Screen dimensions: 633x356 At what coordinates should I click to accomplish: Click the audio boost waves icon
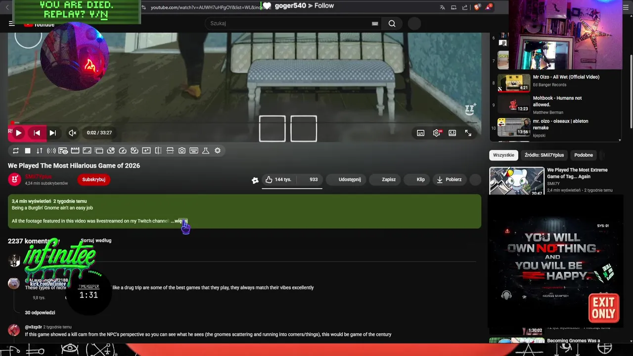(51, 150)
